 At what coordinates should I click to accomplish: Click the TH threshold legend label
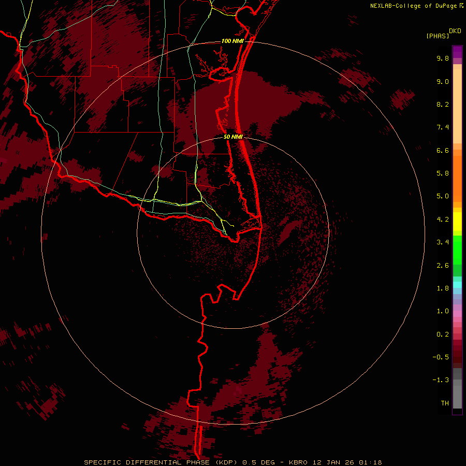tap(445, 403)
